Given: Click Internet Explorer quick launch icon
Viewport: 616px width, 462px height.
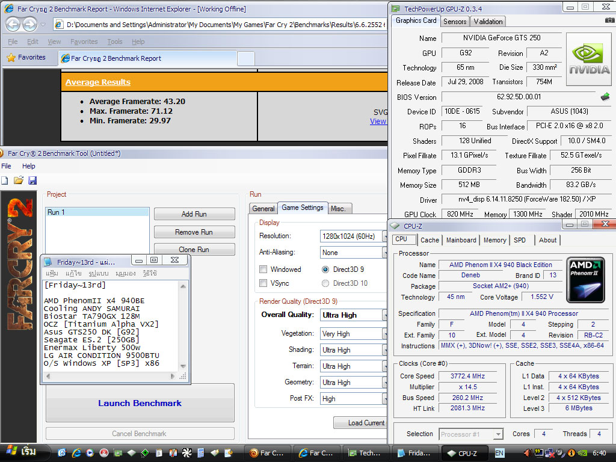Looking at the screenshot, I should (76, 453).
